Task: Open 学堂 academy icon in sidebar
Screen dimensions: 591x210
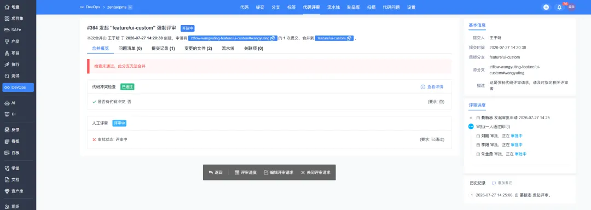Action: (7, 168)
